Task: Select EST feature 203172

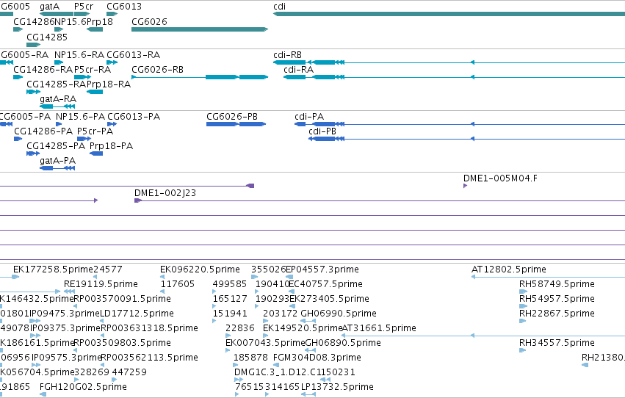Action: 265,321
